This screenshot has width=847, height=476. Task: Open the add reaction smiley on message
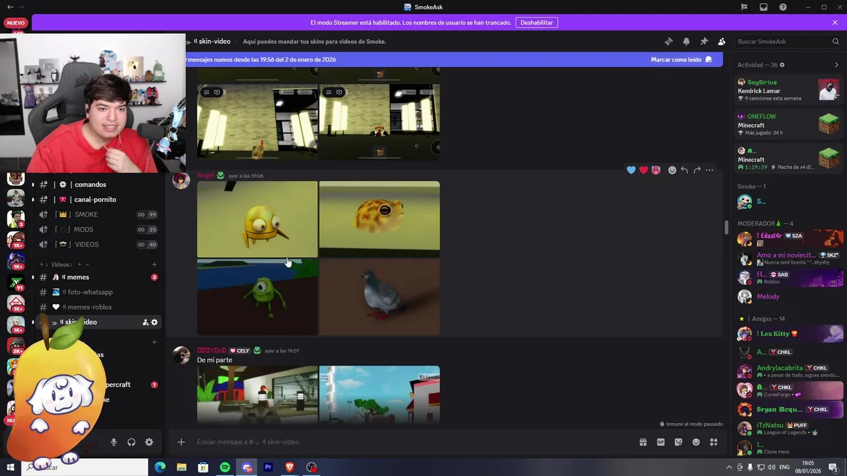[672, 170]
